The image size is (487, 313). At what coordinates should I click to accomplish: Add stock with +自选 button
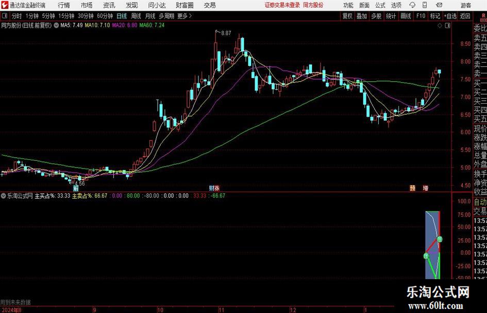pos(450,16)
